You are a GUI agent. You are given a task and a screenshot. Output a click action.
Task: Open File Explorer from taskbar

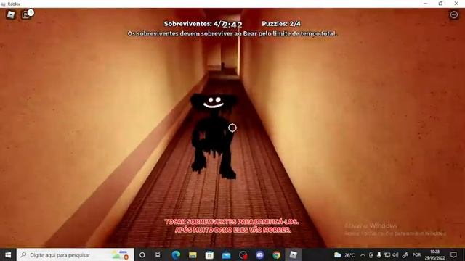tap(193, 254)
